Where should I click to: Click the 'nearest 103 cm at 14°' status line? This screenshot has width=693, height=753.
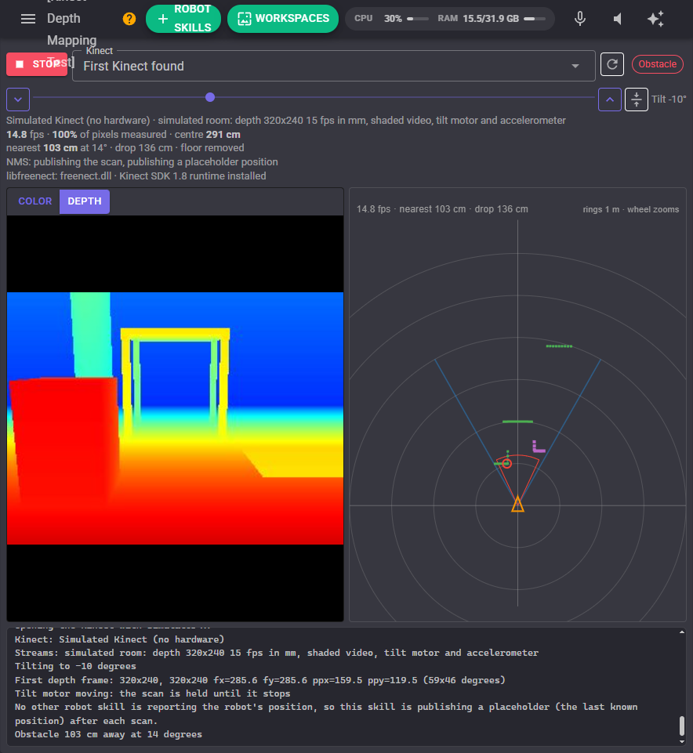click(x=125, y=148)
